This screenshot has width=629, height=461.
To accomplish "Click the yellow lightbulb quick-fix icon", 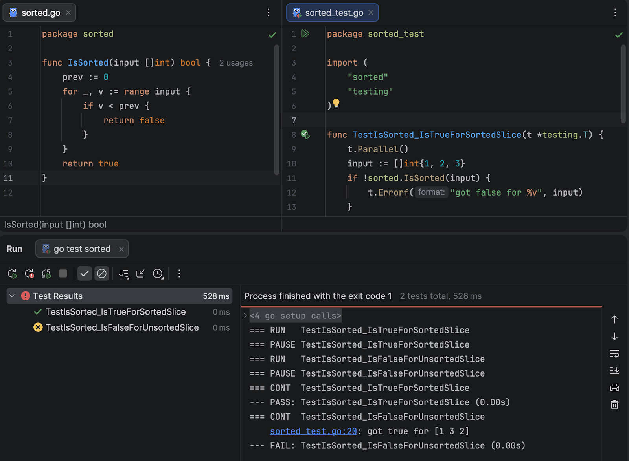I will click(336, 104).
